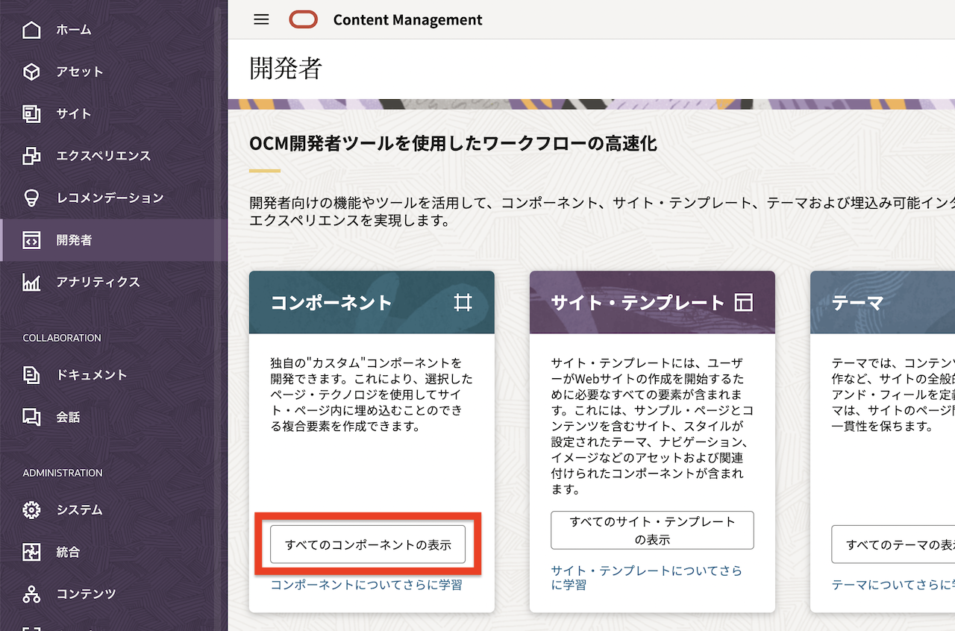Click the COLLABORATION section label
The image size is (955, 631).
point(62,338)
